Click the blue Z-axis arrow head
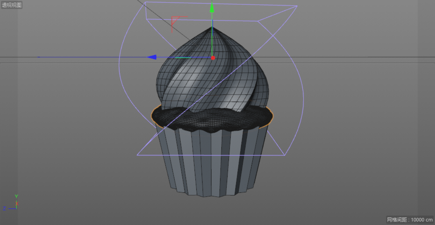435x225 pixels. [x=152, y=57]
